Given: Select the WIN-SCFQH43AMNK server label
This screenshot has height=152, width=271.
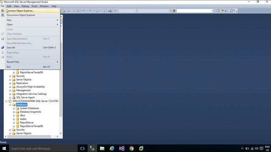Looking at the screenshot, I should click(x=36, y=101).
